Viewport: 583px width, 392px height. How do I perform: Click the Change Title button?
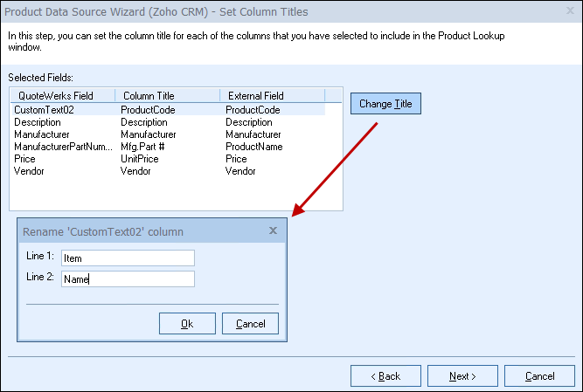pyautogui.click(x=385, y=104)
